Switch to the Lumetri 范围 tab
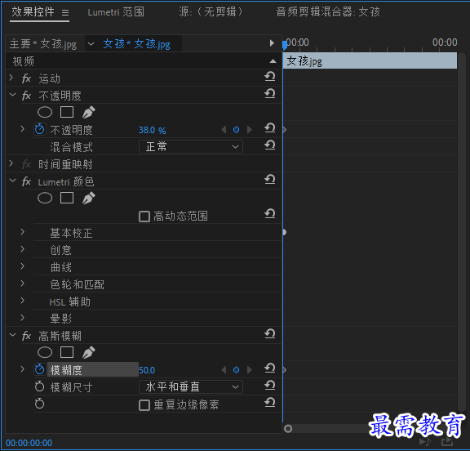Screen dimensions: 470x451 tap(116, 12)
